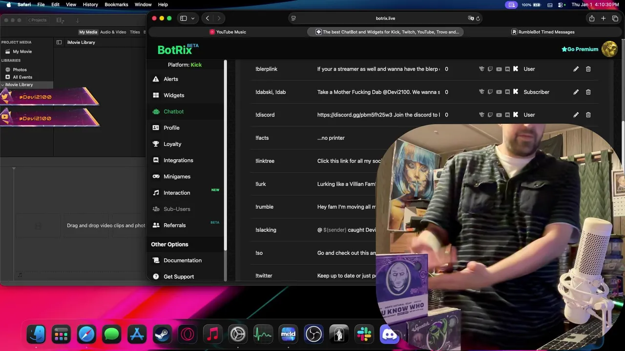Open the Bookmarks menu in the menu bar

[x=116, y=4]
